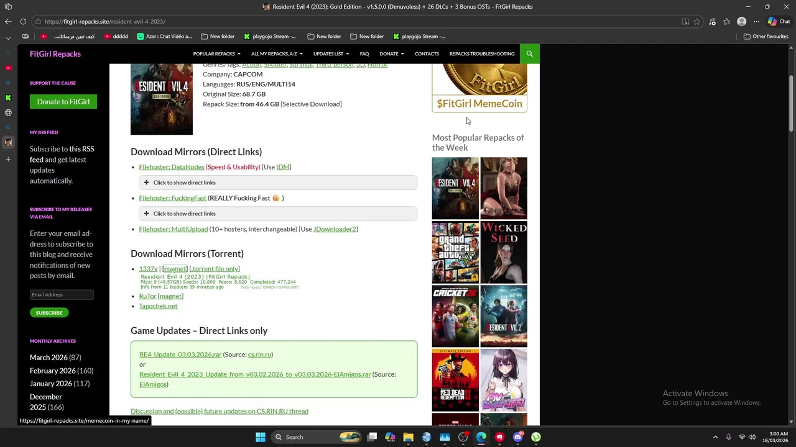Image resolution: width=796 pixels, height=447 pixels.
Task: Click the Email Address input field
Action: (x=62, y=295)
